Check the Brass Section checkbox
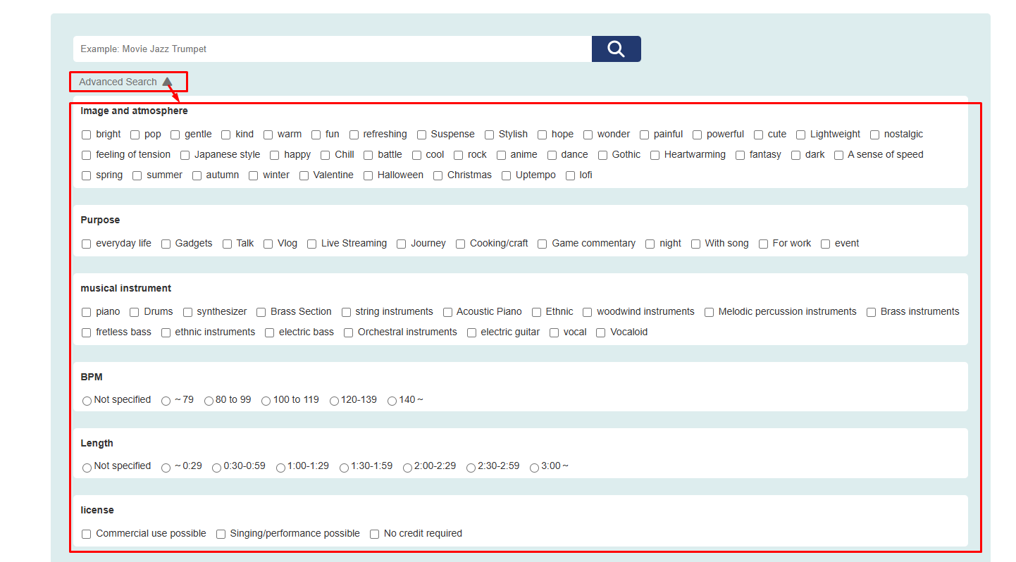 tap(261, 312)
